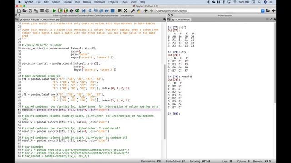The height and width of the screenshot is (163, 291).
Task: Open console browse tabs icon left of Console tab
Action: pyautogui.click(x=169, y=19)
